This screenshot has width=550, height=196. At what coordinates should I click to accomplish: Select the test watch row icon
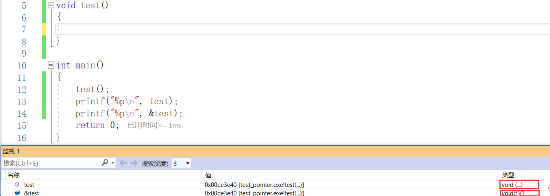tap(17, 184)
